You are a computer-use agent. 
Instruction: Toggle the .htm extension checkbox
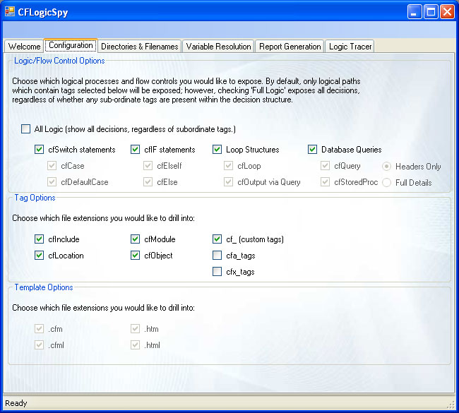136,329
